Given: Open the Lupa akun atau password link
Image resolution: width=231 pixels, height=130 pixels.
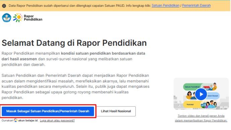Looking at the screenshot, I should (x=57, y=121).
